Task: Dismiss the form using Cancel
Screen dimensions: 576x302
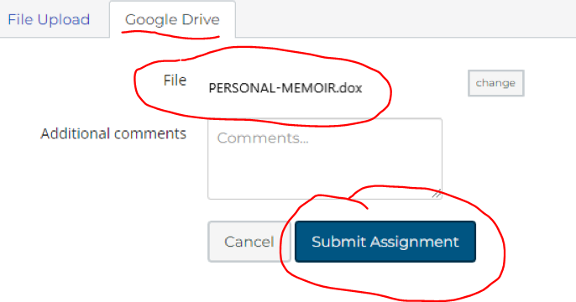Action: 249,242
